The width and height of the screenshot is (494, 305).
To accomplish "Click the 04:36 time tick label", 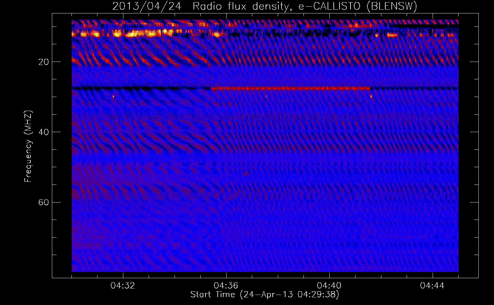I will pyautogui.click(x=226, y=285).
